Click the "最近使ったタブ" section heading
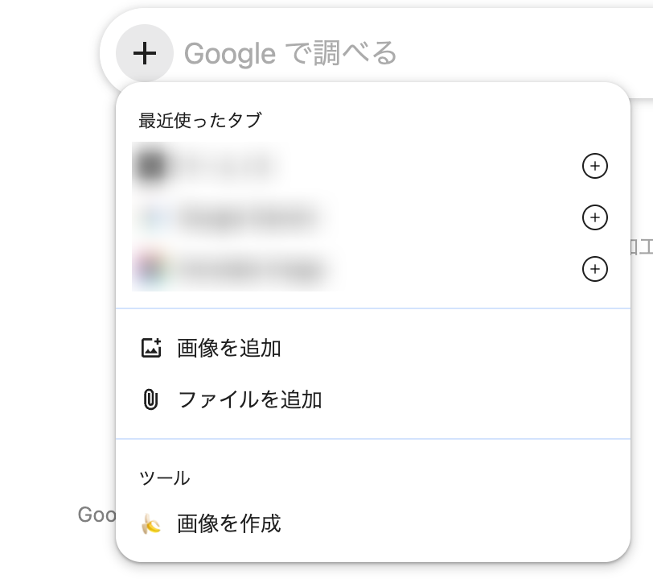Image resolution: width=653 pixels, height=583 pixels. 200,121
